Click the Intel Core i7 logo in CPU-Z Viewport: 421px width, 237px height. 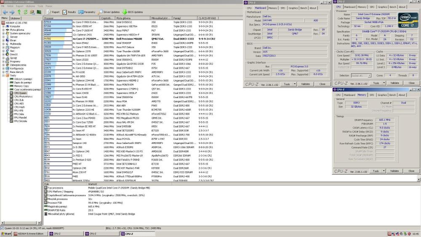click(408, 20)
